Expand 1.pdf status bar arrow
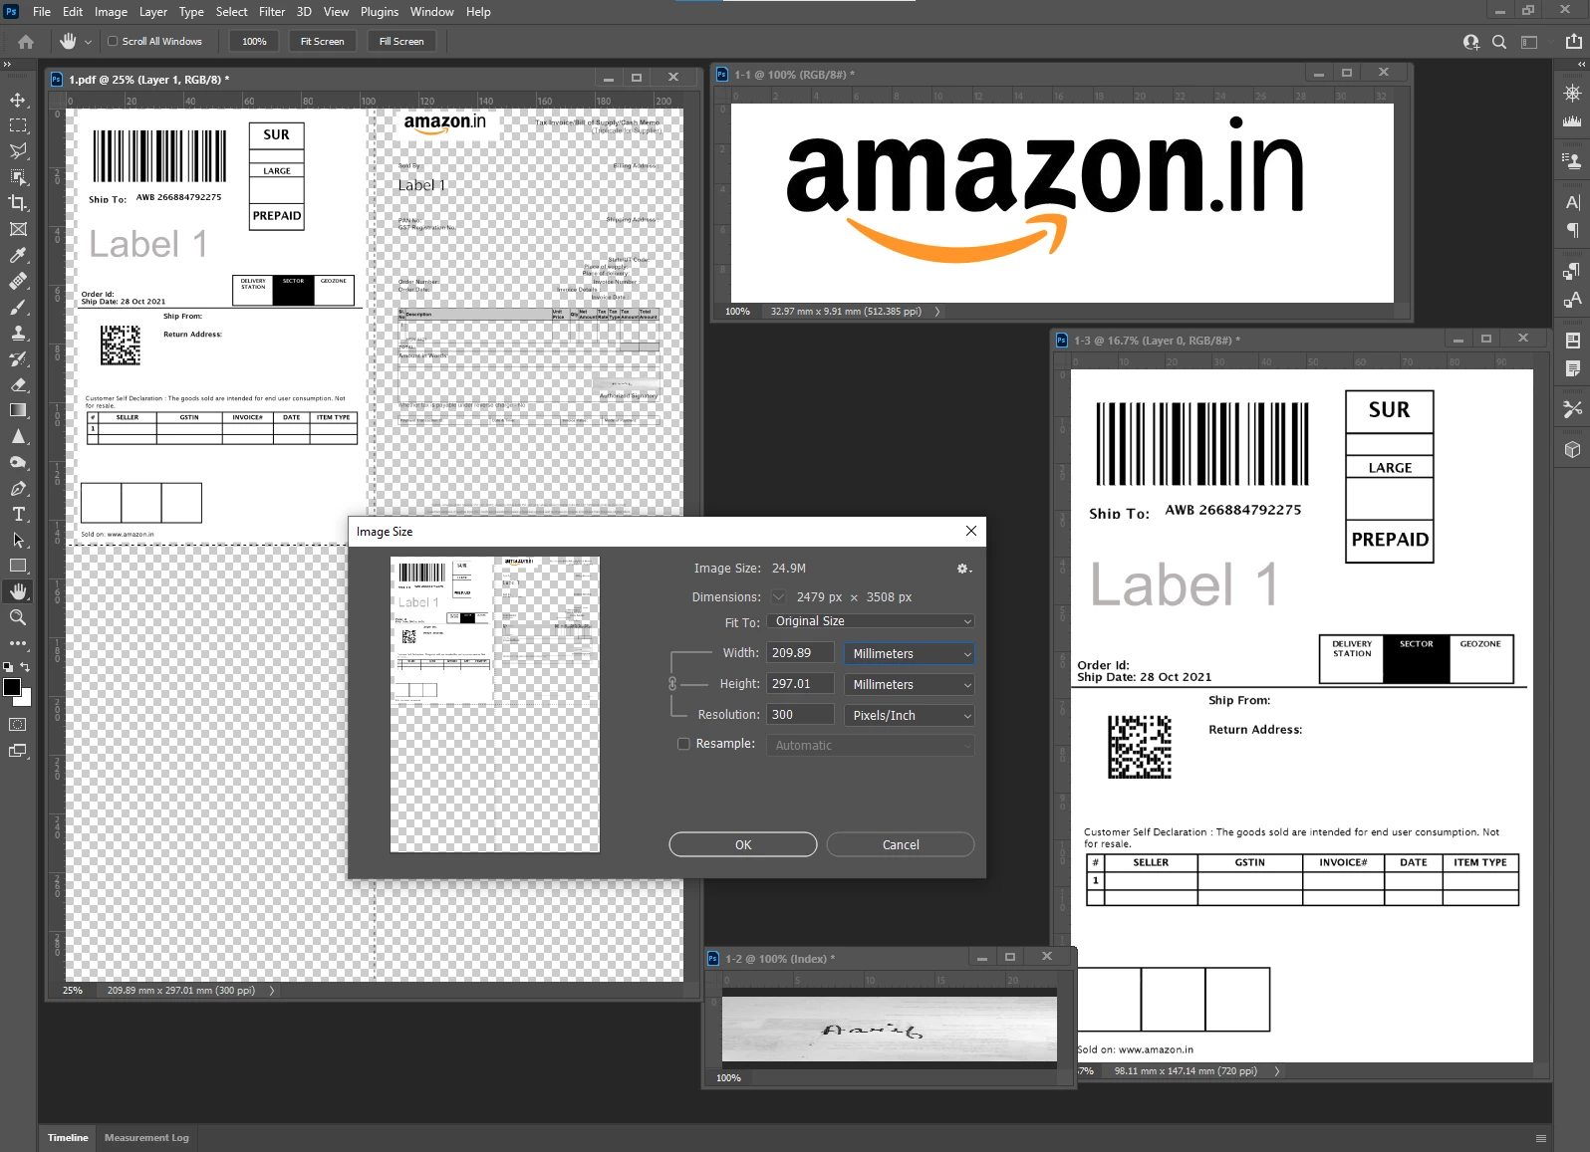Screen dimensions: 1590x1152 point(272,991)
